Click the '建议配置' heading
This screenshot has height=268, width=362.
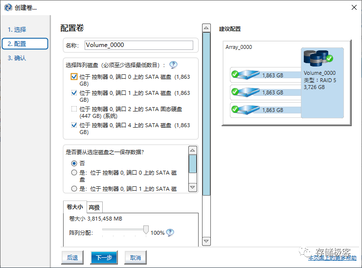tap(230, 29)
